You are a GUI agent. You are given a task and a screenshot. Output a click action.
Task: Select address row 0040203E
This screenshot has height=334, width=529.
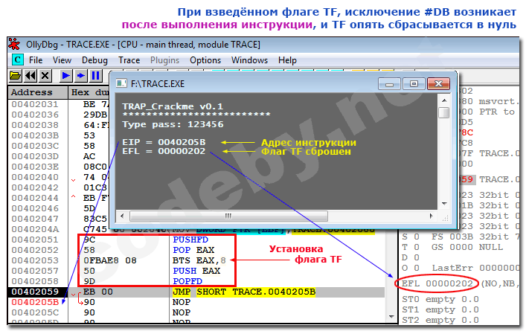[35, 167]
